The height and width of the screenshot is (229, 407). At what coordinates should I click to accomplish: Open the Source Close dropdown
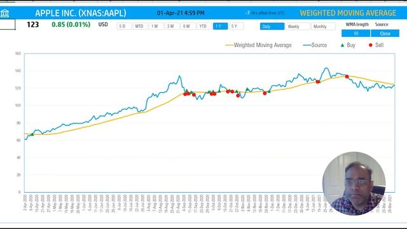[x=385, y=34]
